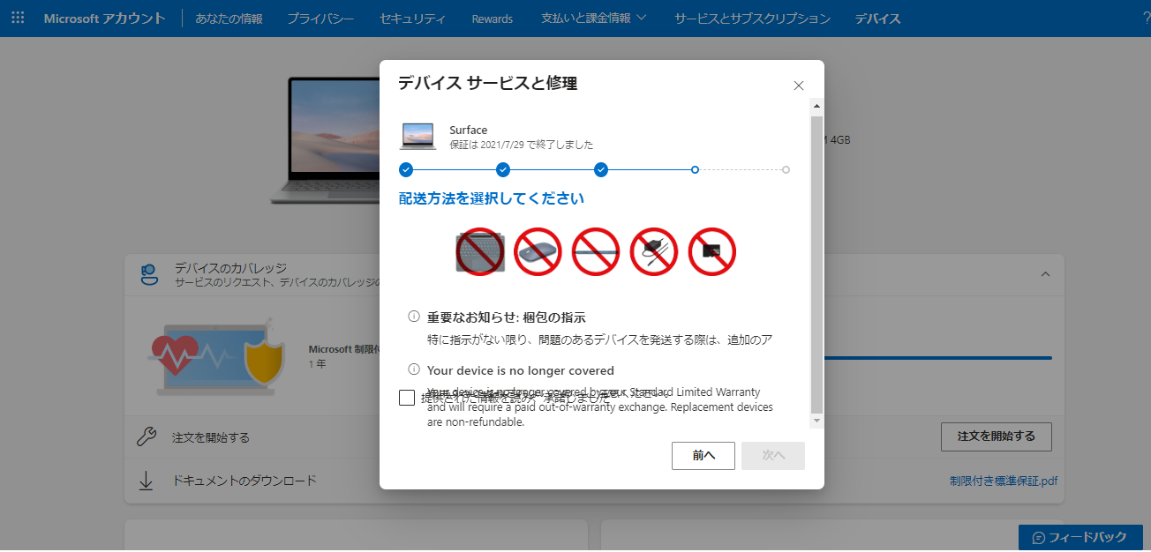The image size is (1151, 552).
Task: Open the Rewards tab
Action: 493,19
